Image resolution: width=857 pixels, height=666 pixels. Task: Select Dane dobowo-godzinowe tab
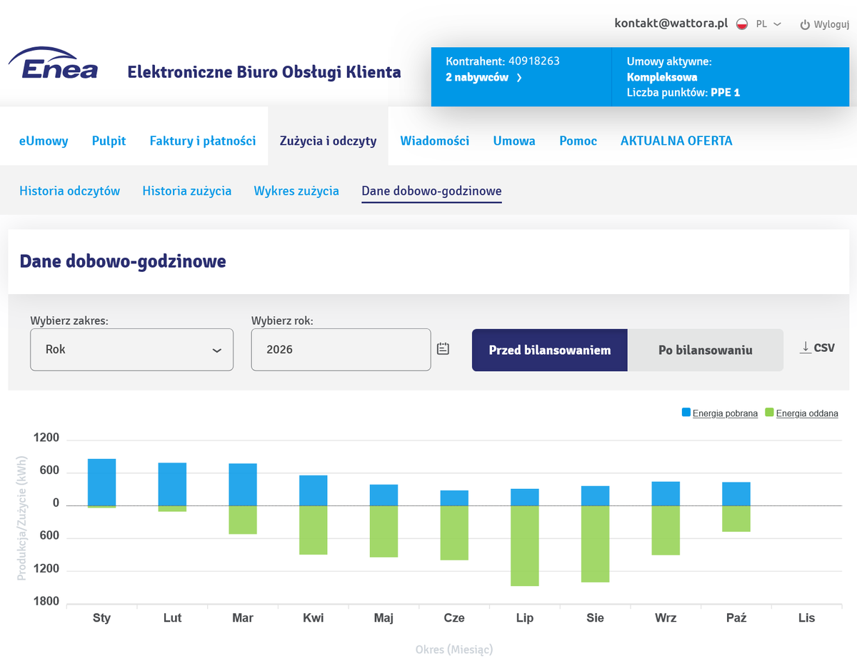[x=431, y=191]
